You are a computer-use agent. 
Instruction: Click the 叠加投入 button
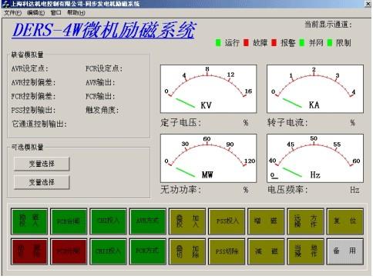187,221
